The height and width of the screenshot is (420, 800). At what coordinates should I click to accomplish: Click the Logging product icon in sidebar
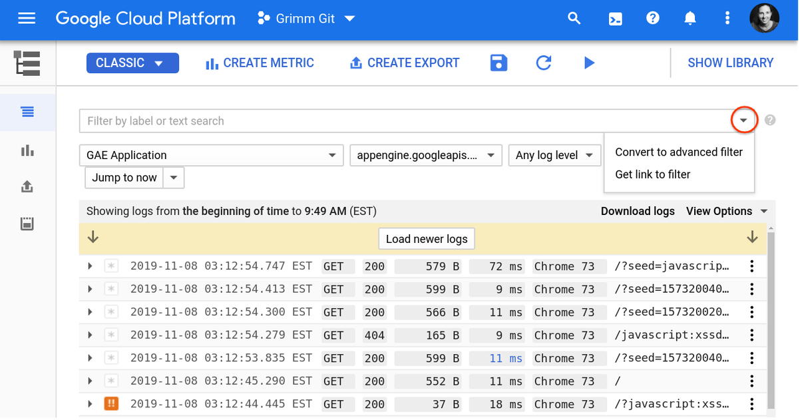coord(27,63)
